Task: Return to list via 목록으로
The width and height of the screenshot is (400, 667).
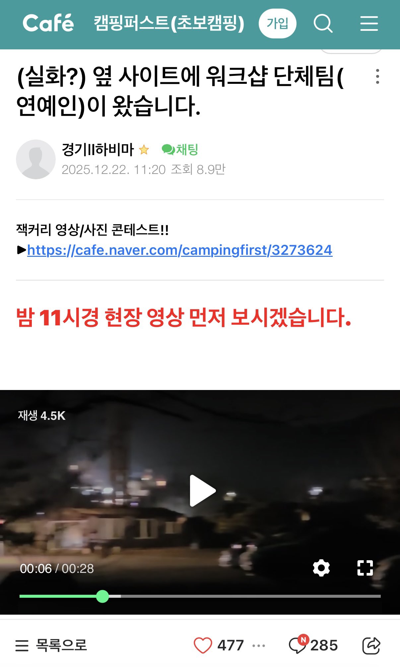Action: 51,645
